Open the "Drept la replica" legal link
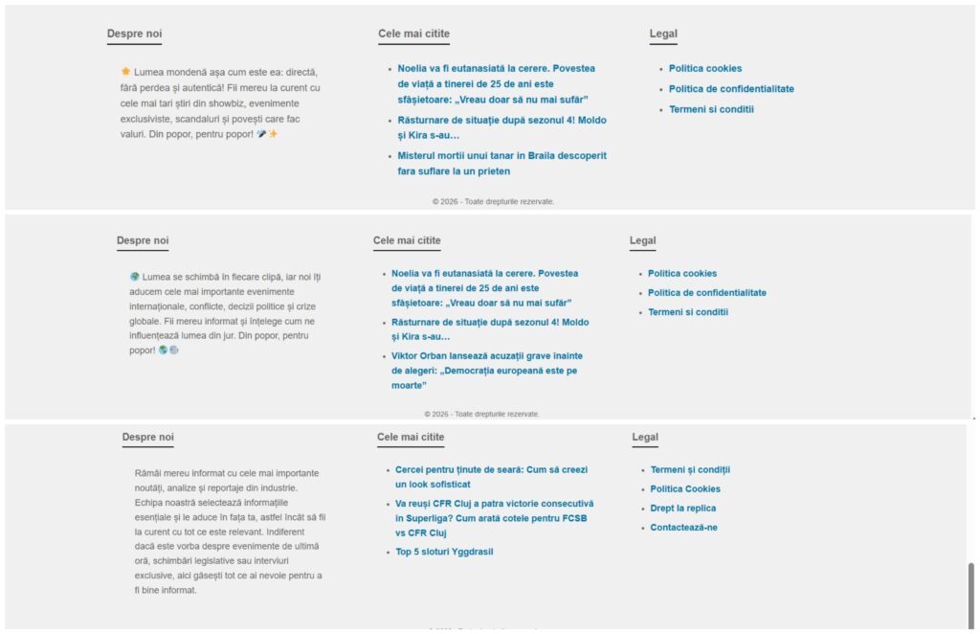 click(682, 509)
